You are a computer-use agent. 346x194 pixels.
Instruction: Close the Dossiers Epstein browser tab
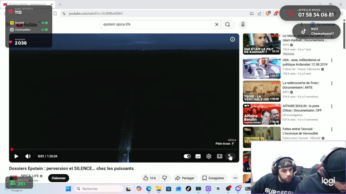[51, 5]
